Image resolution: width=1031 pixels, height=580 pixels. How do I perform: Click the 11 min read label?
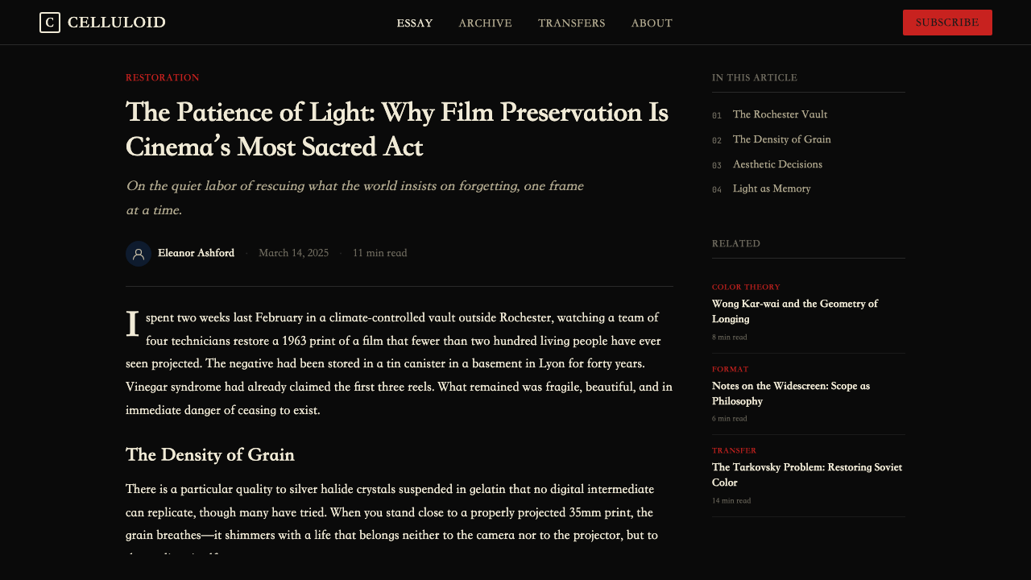tap(379, 253)
